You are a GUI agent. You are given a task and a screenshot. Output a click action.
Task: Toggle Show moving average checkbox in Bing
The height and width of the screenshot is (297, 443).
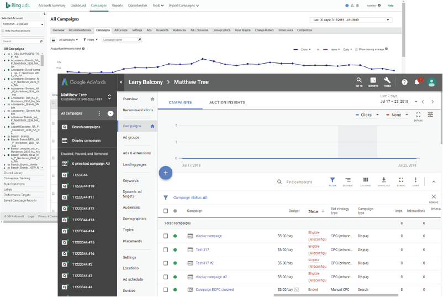tap(356, 49)
